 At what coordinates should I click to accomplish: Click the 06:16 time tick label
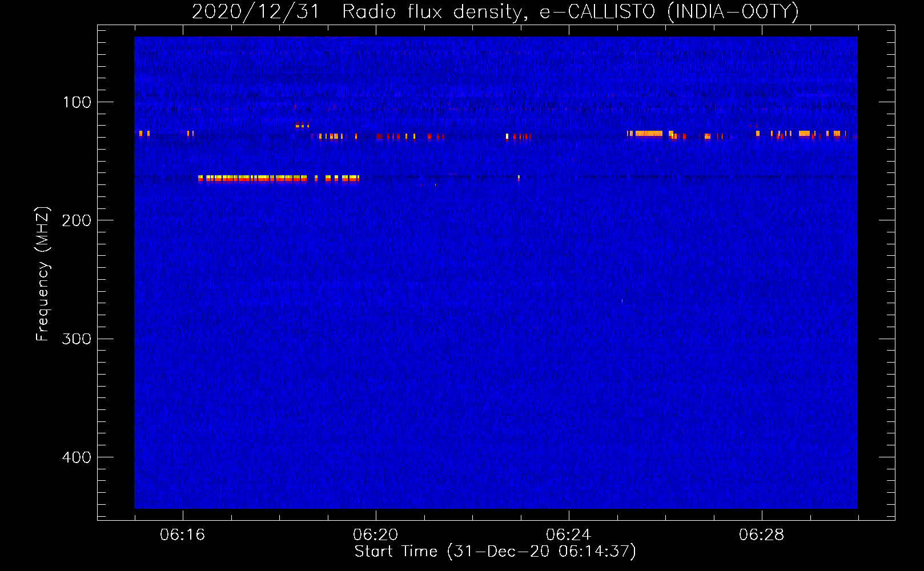coord(183,535)
